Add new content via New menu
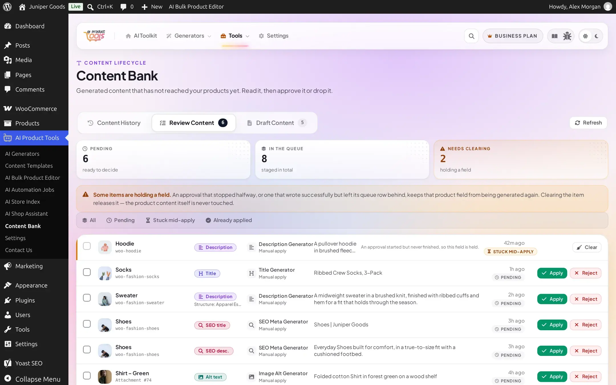The height and width of the screenshot is (385, 616). point(152,7)
